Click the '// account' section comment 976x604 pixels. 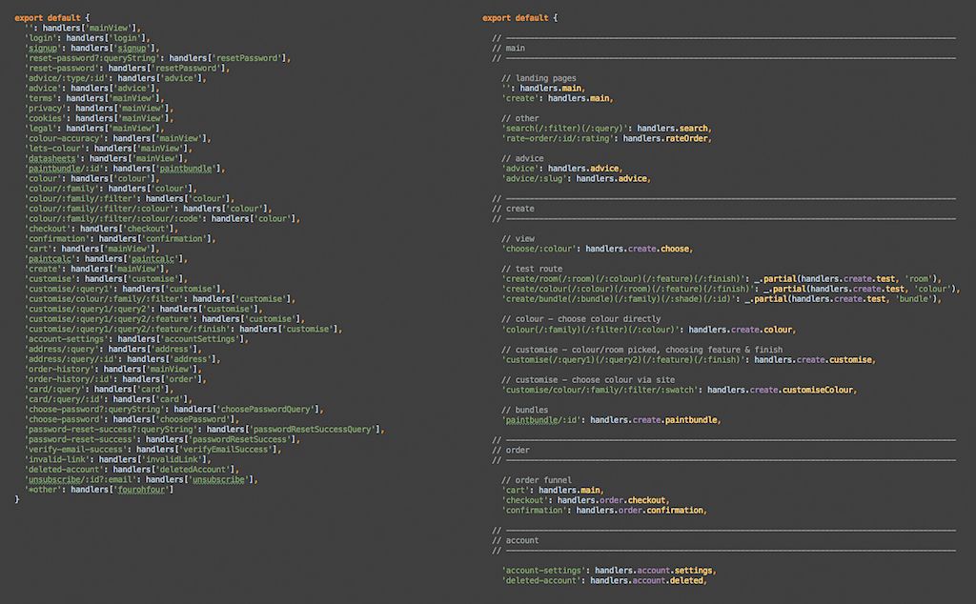click(516, 540)
